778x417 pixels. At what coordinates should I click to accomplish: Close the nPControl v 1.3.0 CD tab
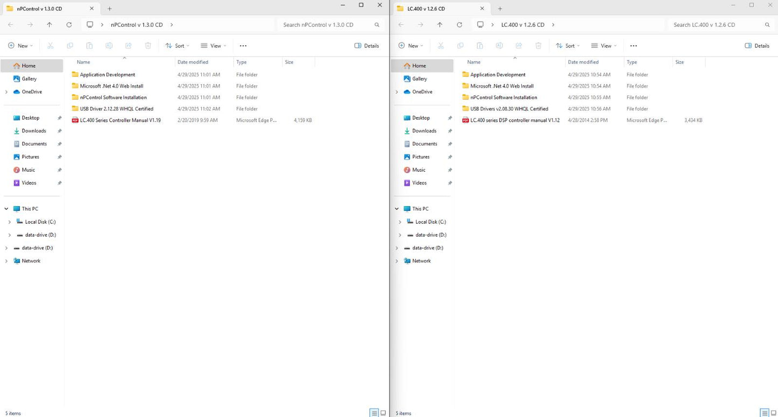pos(92,9)
